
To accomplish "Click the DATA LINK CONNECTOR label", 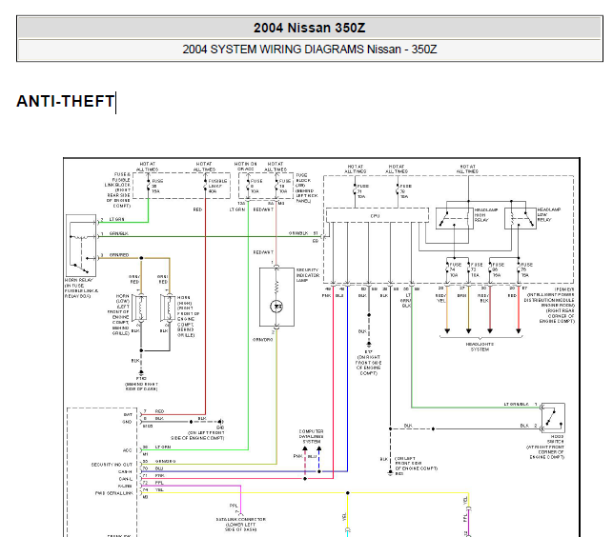I will (x=241, y=525).
